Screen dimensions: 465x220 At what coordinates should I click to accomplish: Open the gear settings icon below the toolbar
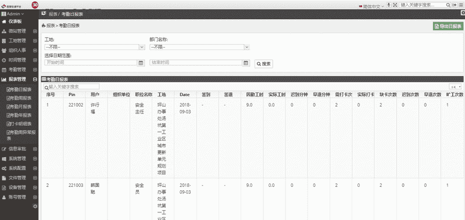point(462,13)
